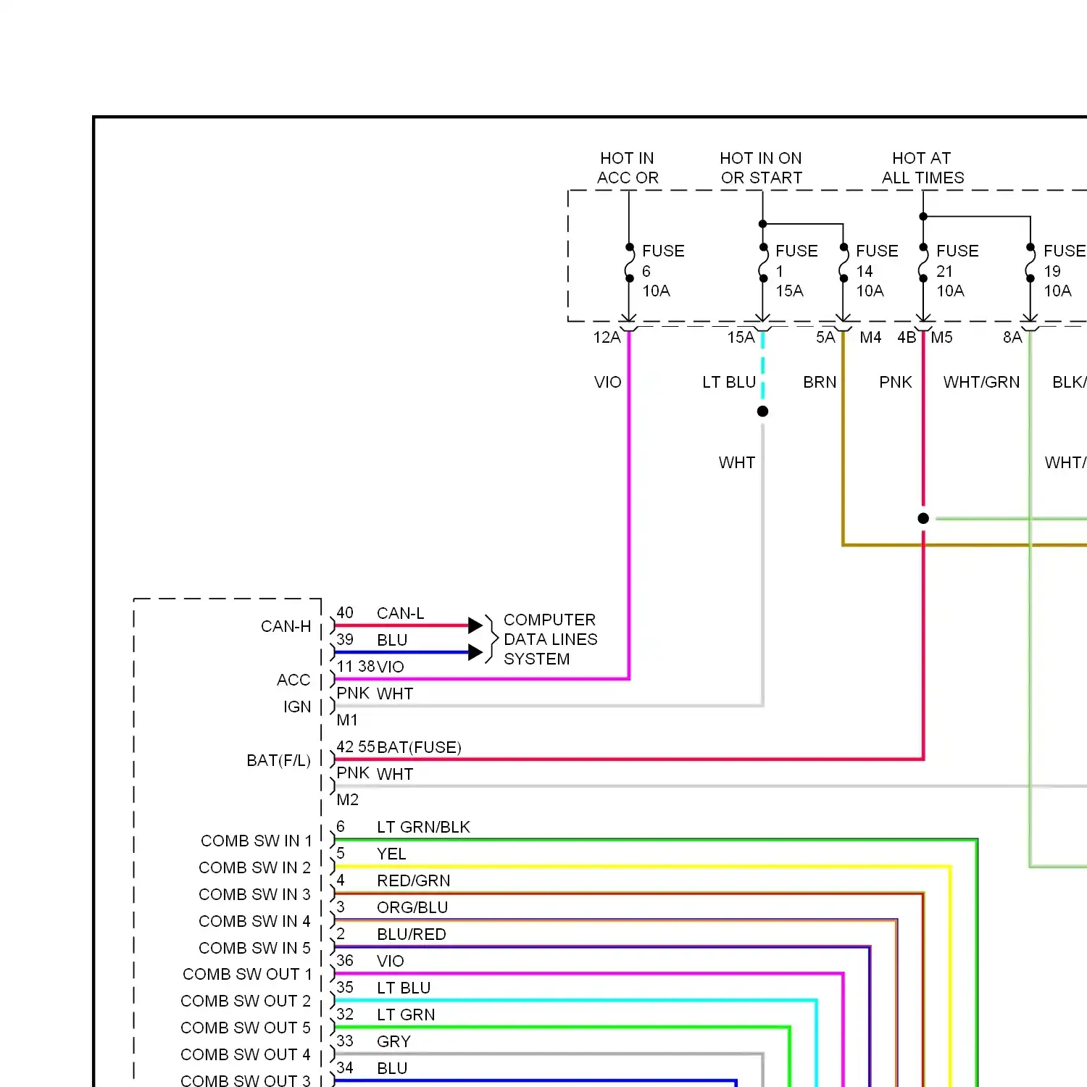Click the WHT/GRN wire color label
The height and width of the screenshot is (1087, 1087).
(x=981, y=383)
